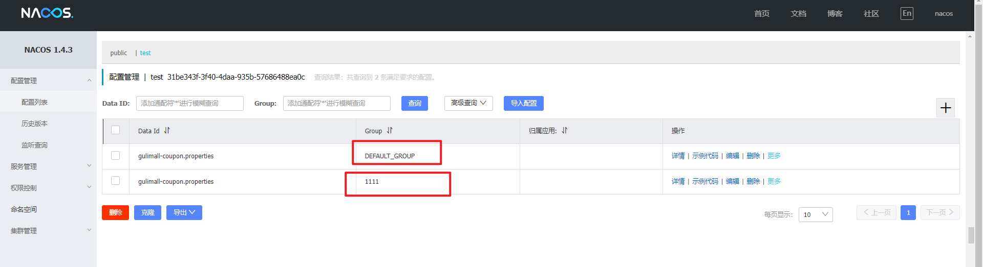
Task: Check the row with group 1111
Action: [116, 181]
